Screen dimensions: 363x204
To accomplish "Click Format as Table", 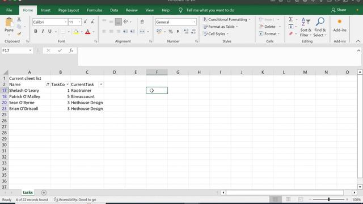I will click(x=221, y=27).
